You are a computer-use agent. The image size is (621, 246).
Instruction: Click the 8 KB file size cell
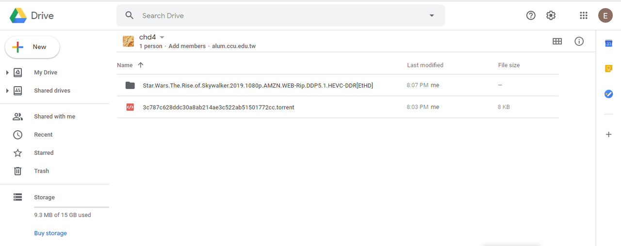504,107
